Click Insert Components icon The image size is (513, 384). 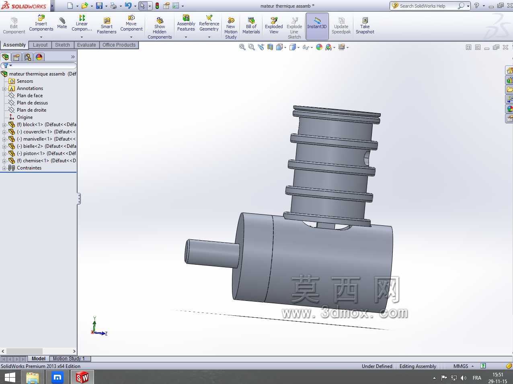click(x=41, y=18)
